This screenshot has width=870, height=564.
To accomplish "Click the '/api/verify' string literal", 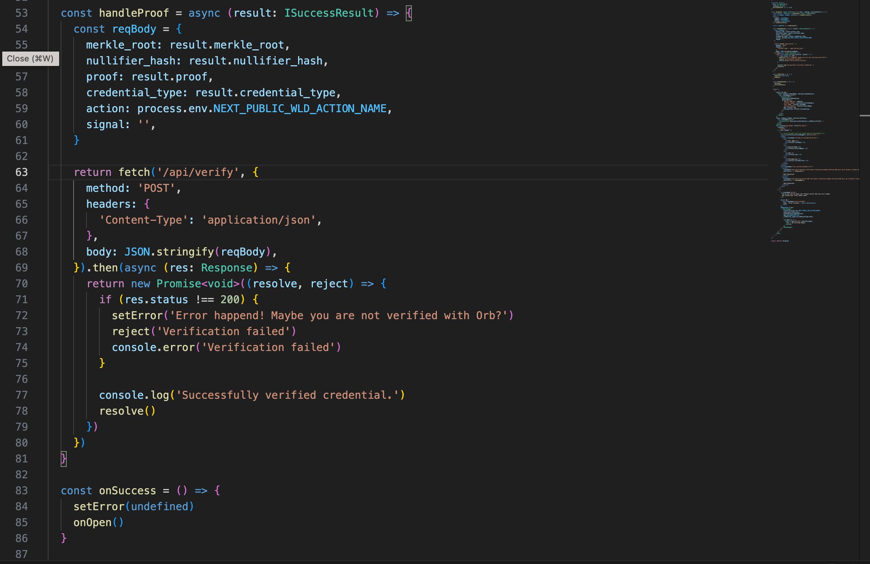I will click(x=198, y=172).
